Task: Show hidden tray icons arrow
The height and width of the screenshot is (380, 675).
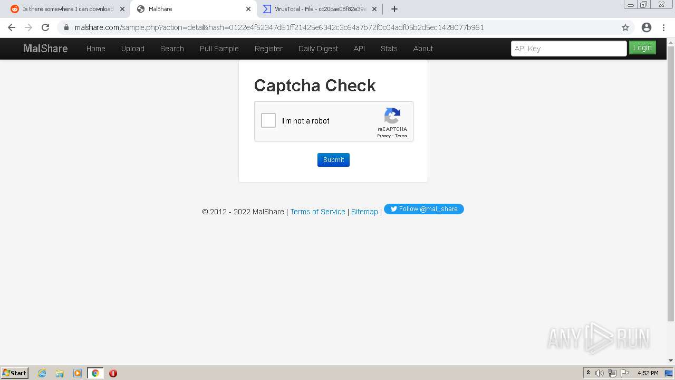Action: pyautogui.click(x=588, y=373)
